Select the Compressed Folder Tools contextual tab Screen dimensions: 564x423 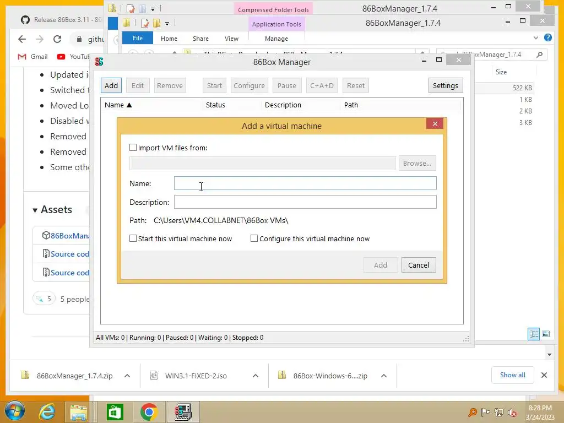(273, 9)
